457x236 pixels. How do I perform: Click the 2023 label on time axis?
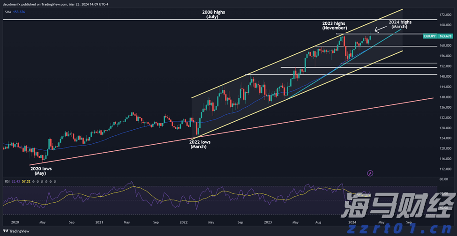point(268,222)
